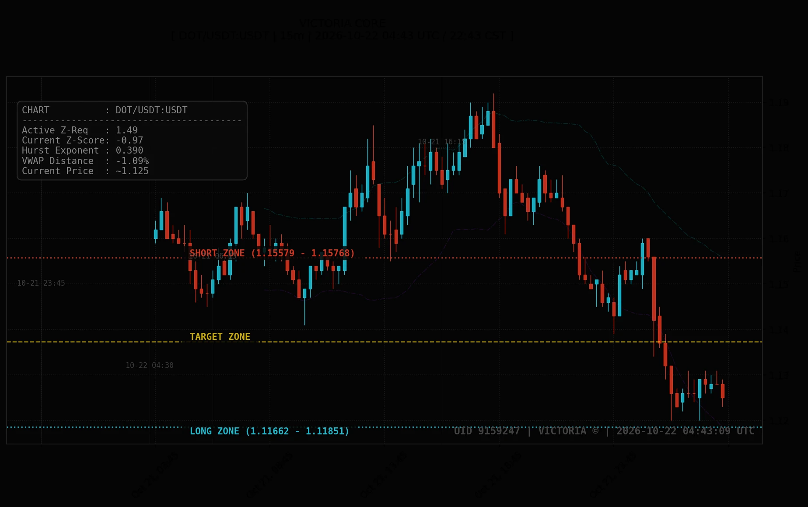
Task: Click the VWAP Distance -1.09% row
Action: [85, 161]
